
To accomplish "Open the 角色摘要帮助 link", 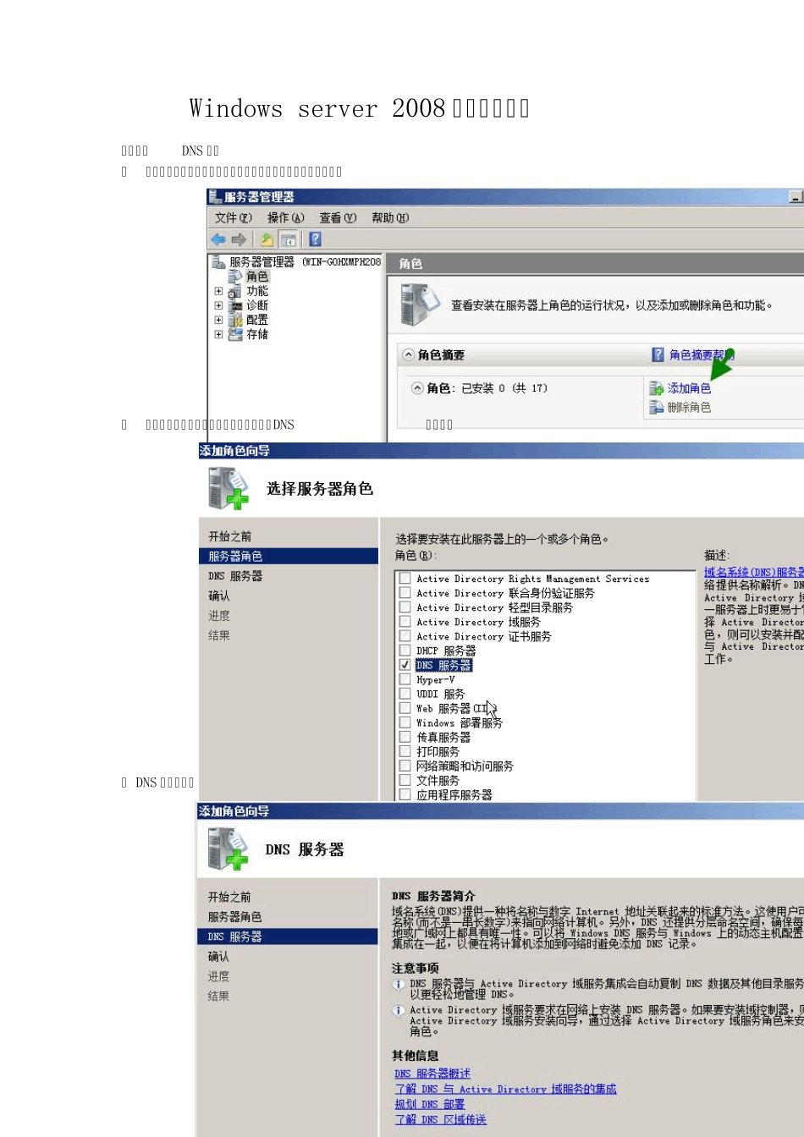I will pyautogui.click(x=702, y=354).
